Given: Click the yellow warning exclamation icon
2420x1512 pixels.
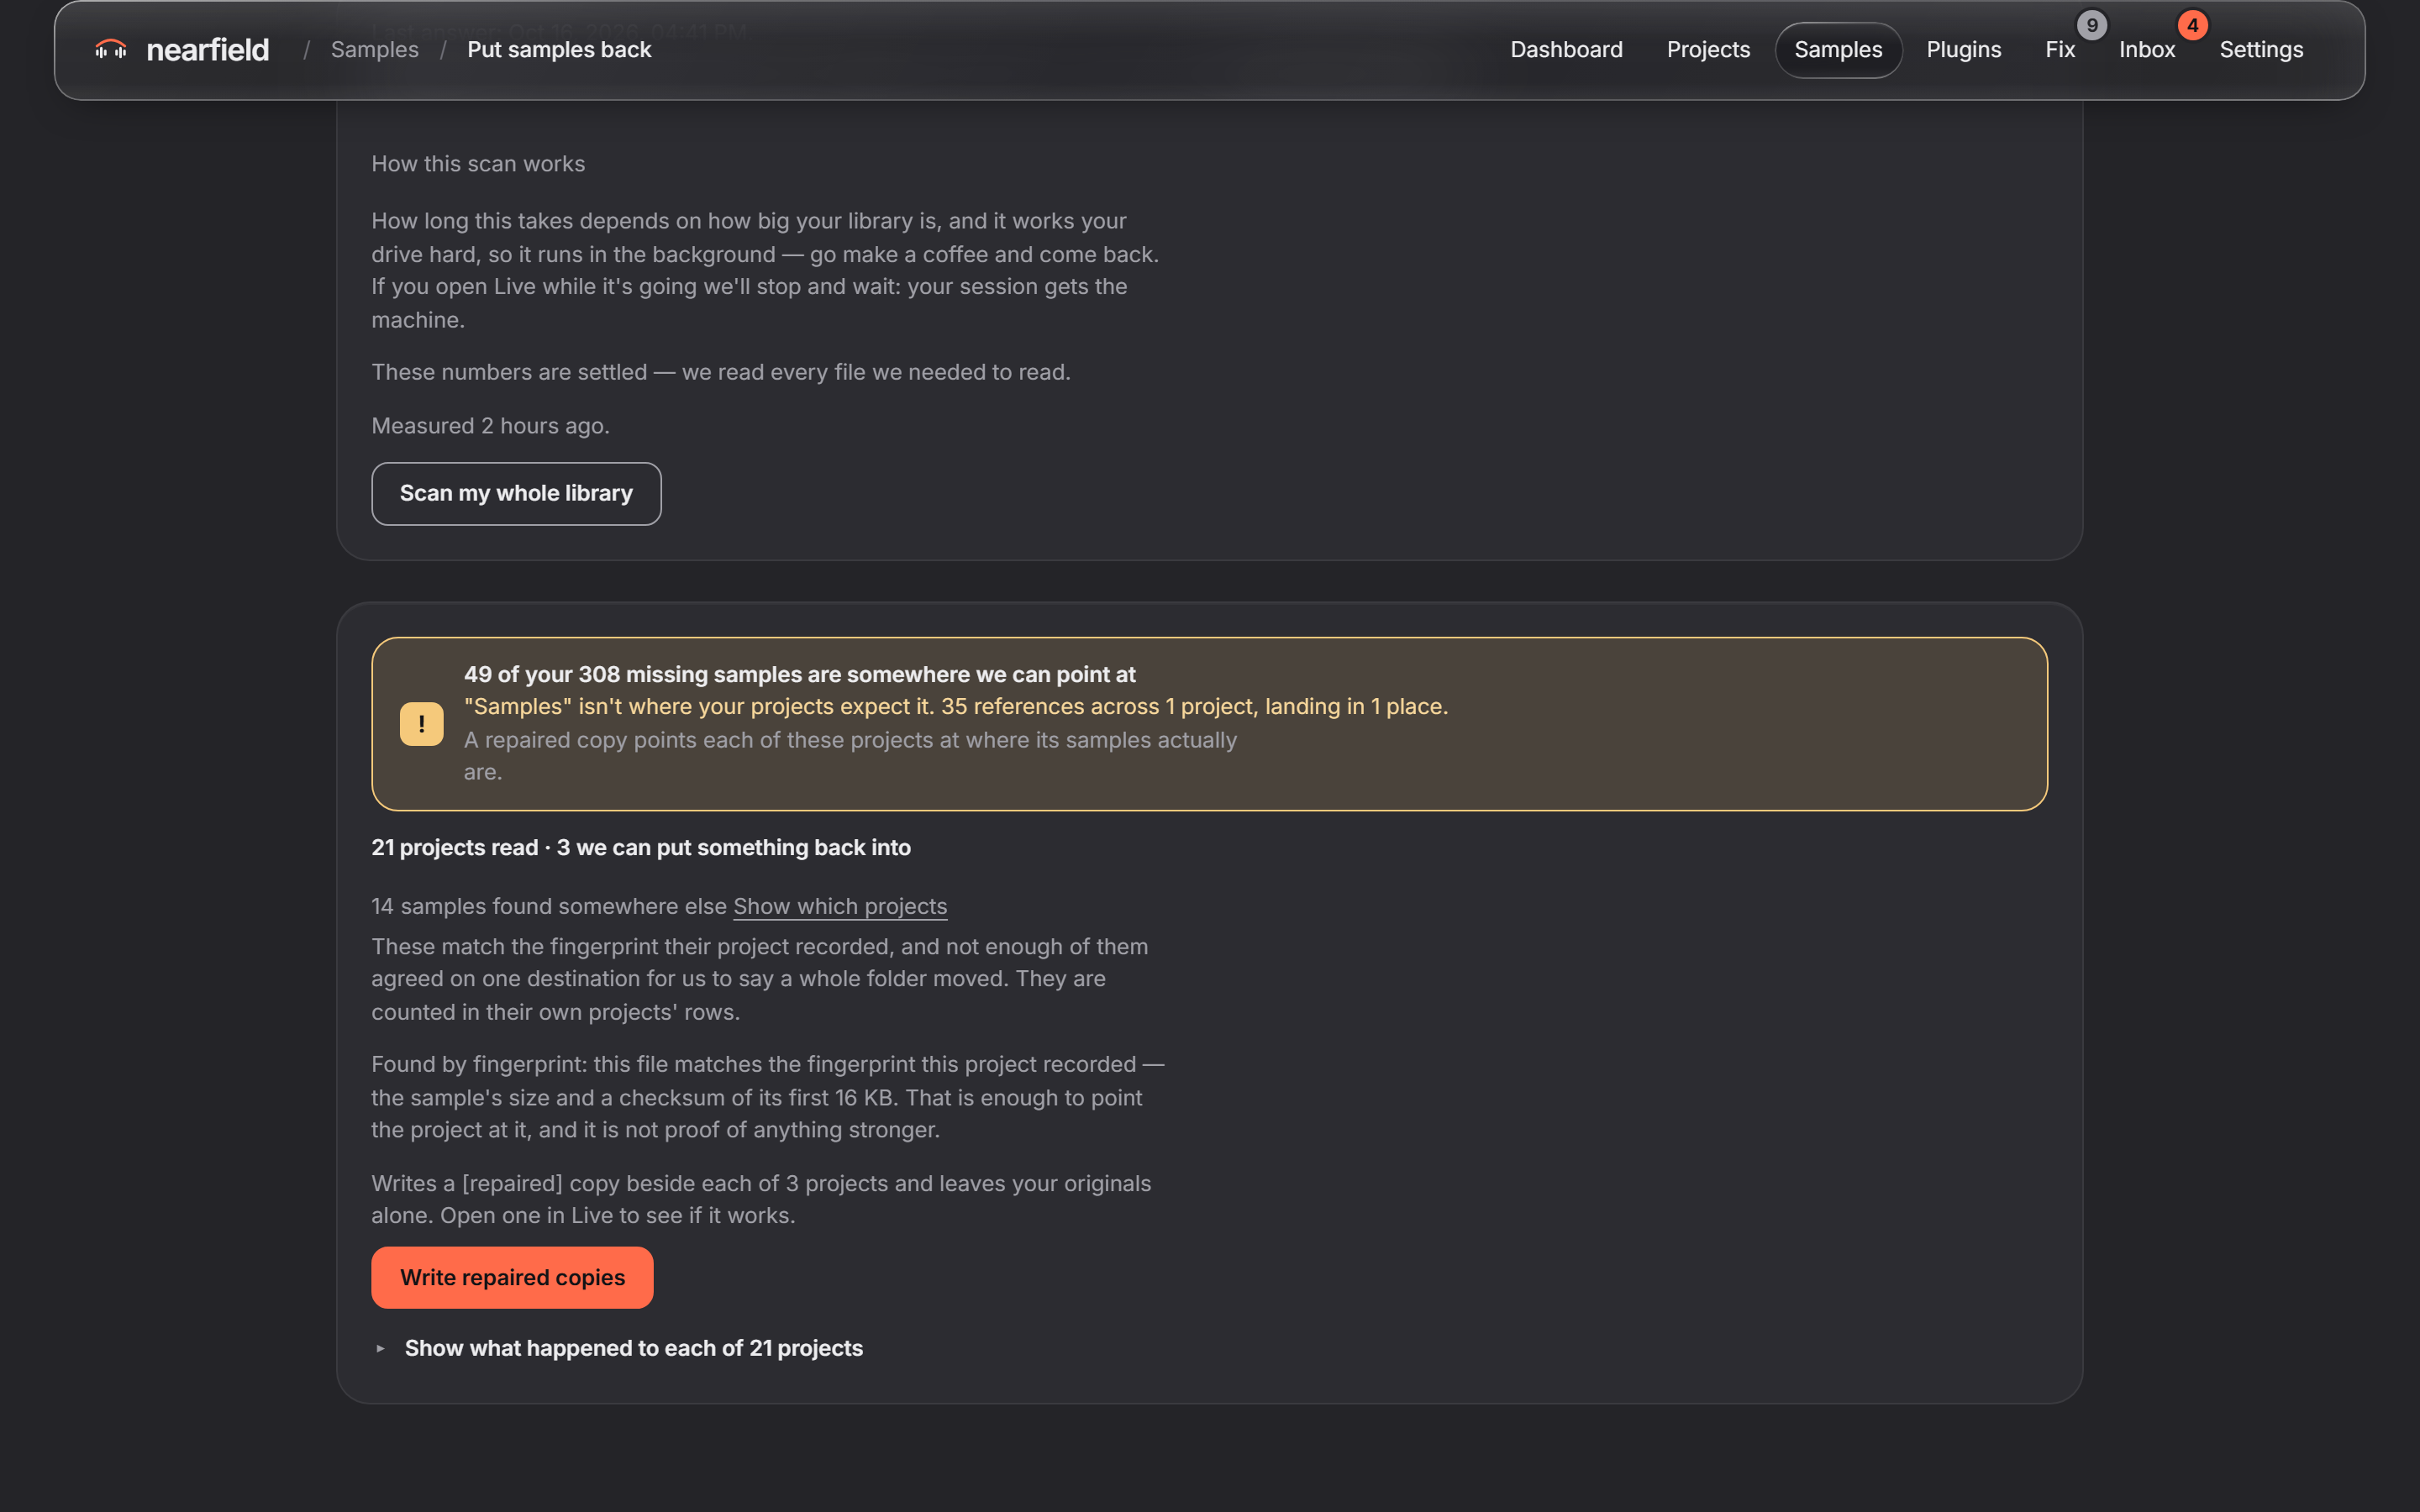Looking at the screenshot, I should (422, 724).
